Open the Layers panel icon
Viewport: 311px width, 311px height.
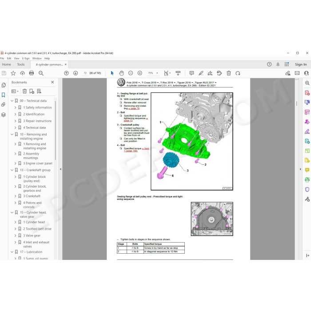(4, 115)
